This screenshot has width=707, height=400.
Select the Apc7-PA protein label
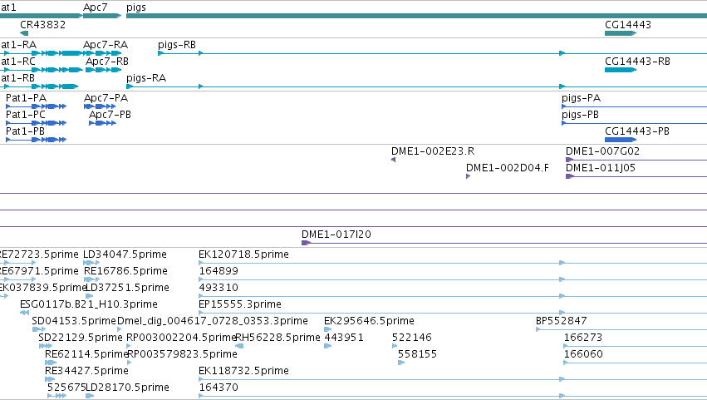point(106,97)
